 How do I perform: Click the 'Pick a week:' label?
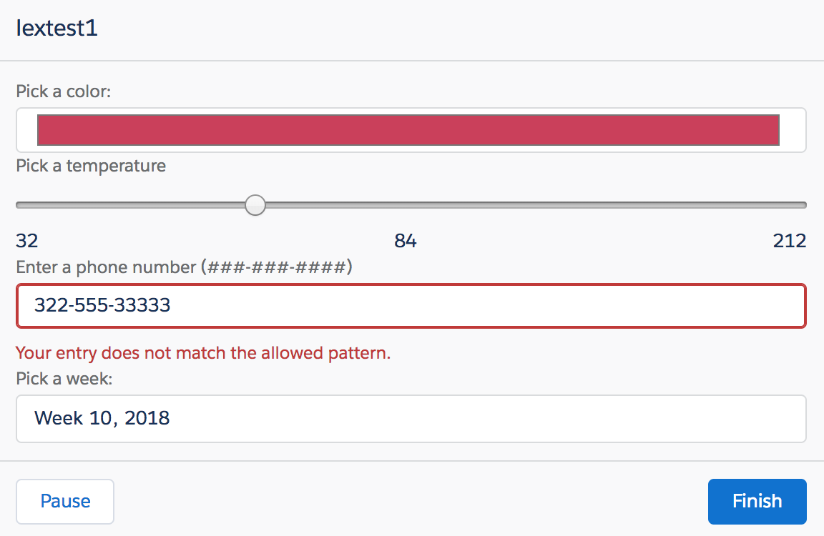click(x=64, y=379)
